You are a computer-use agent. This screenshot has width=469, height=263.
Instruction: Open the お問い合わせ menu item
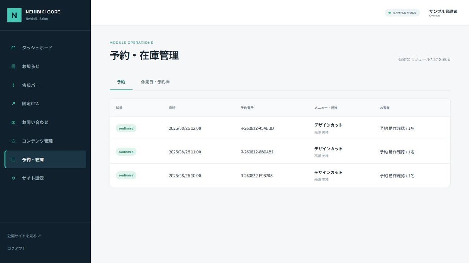point(45,122)
